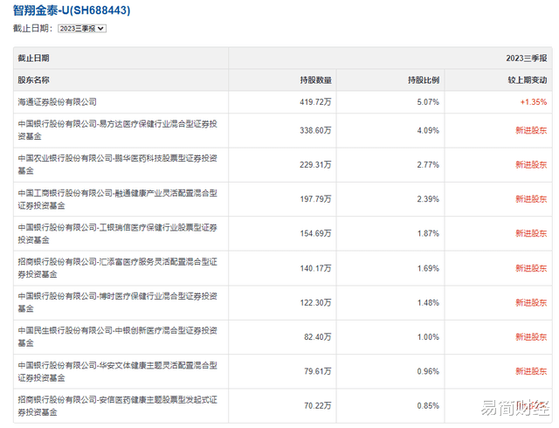This screenshot has height=428, width=559.
Task: Click the 419.72万 holding value
Action: (315, 102)
